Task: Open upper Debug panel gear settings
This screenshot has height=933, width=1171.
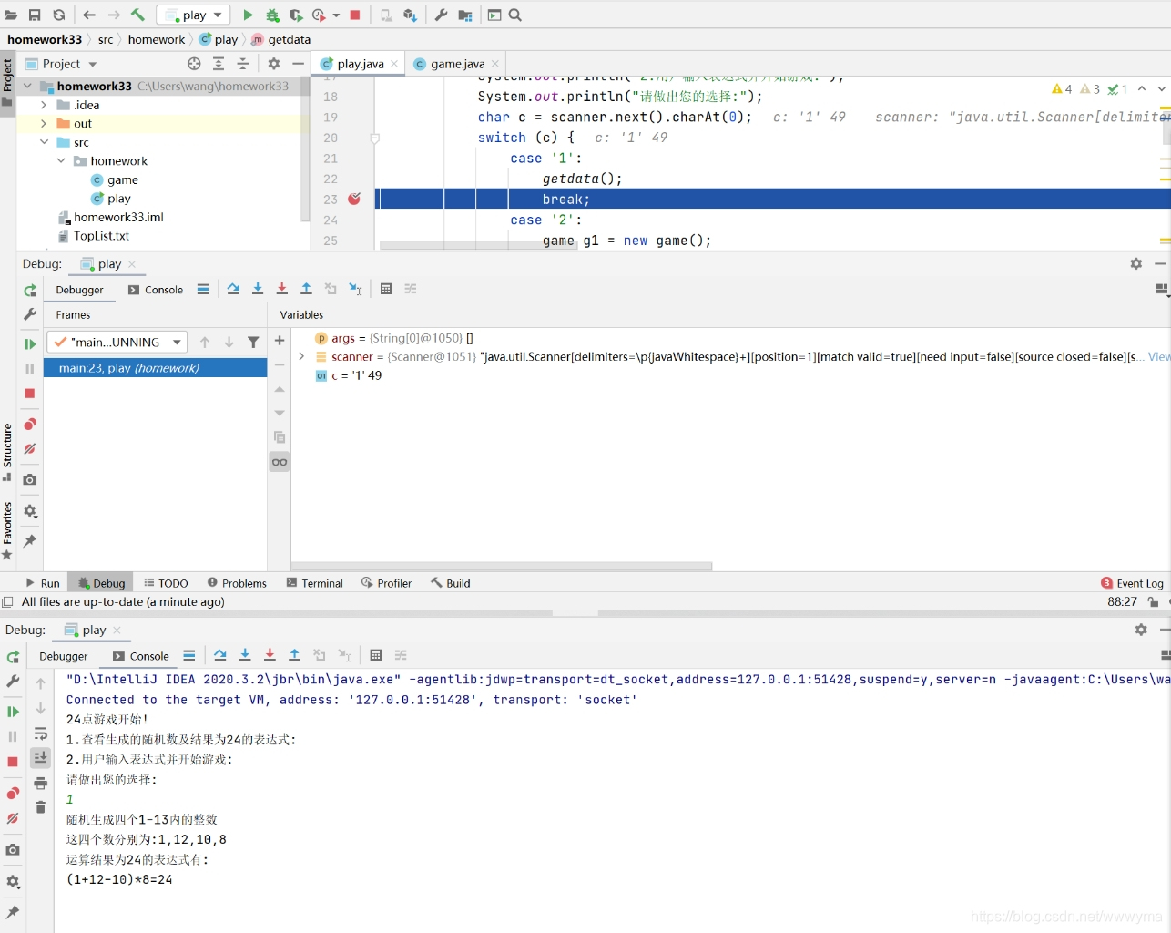Action: [x=1136, y=263]
